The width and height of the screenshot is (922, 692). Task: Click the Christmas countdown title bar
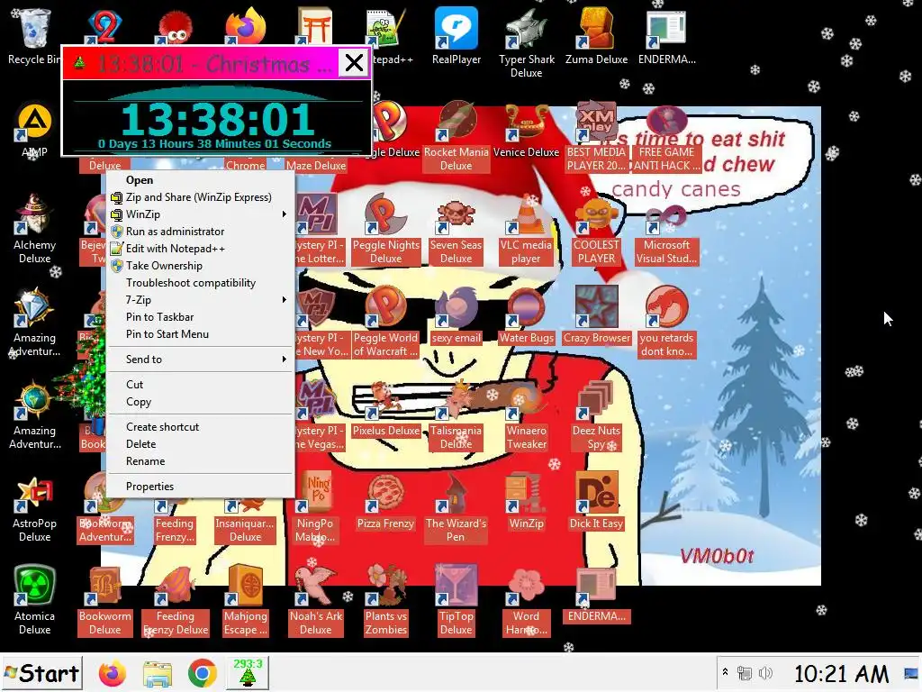point(200,63)
